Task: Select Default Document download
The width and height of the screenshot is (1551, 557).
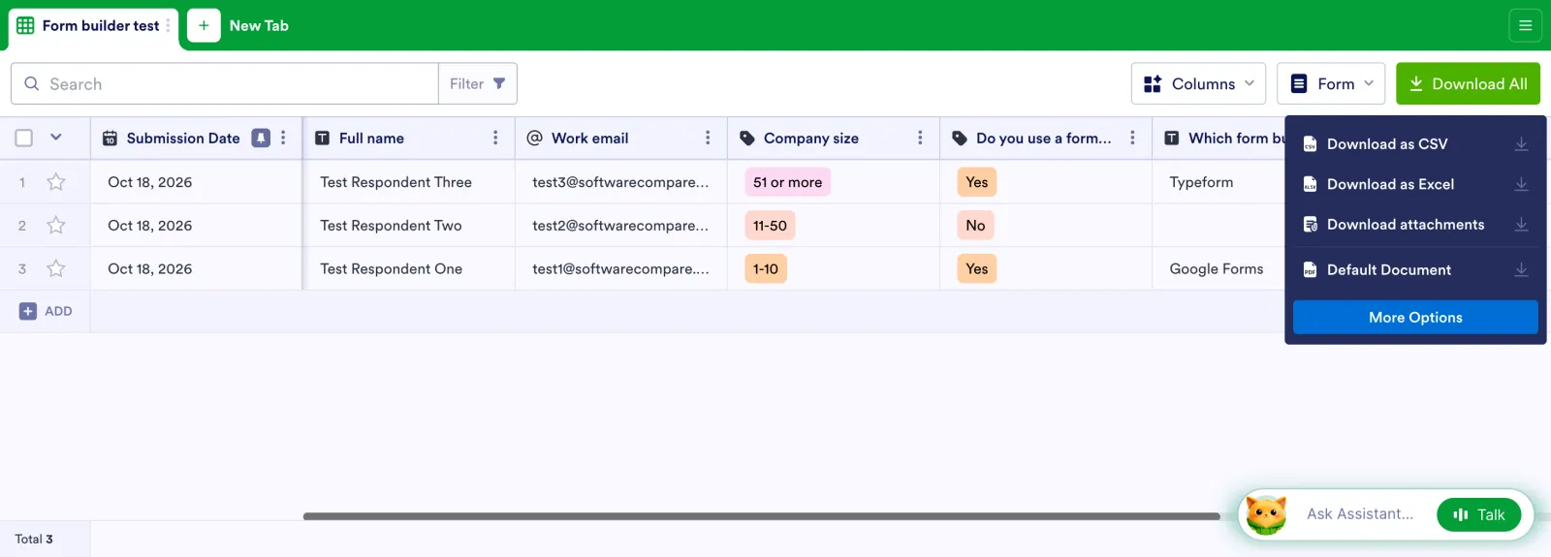Action: tap(1415, 269)
